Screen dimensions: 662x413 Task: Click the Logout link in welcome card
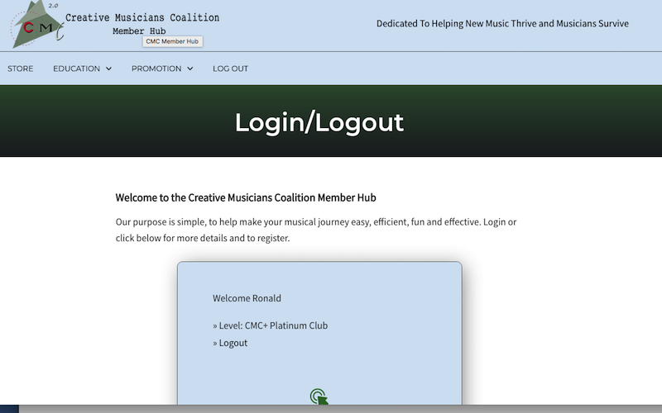point(233,343)
